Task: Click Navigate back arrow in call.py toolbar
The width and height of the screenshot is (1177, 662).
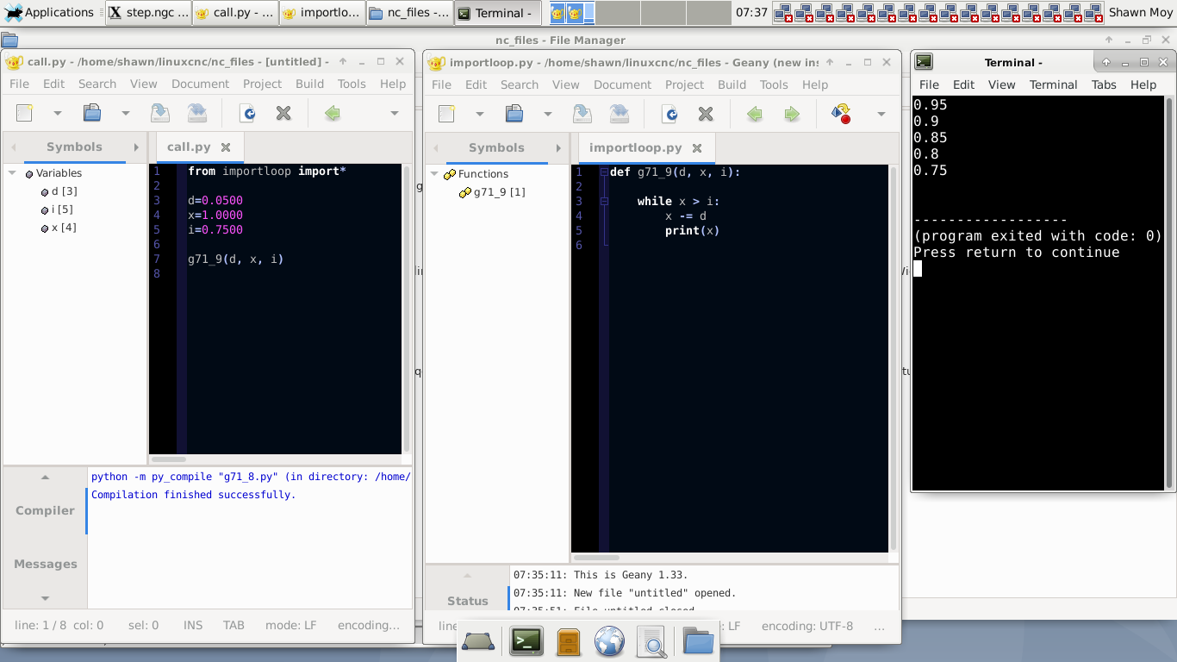Action: click(333, 113)
